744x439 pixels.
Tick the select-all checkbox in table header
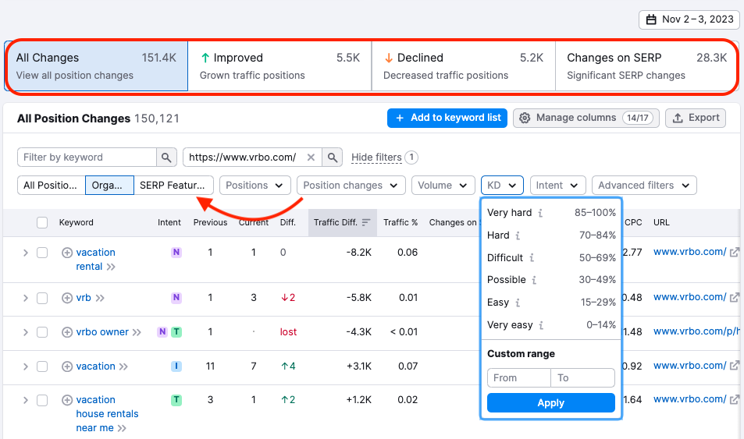(42, 223)
